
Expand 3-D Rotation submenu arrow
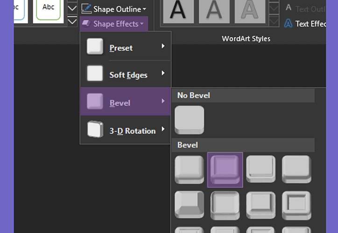pyautogui.click(x=163, y=129)
